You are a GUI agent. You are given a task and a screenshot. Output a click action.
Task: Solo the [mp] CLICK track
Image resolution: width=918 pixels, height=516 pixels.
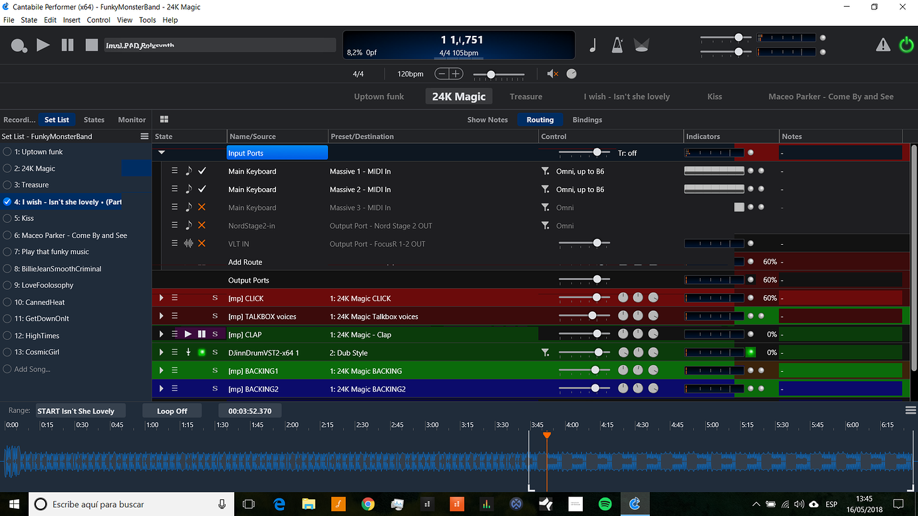pyautogui.click(x=214, y=298)
